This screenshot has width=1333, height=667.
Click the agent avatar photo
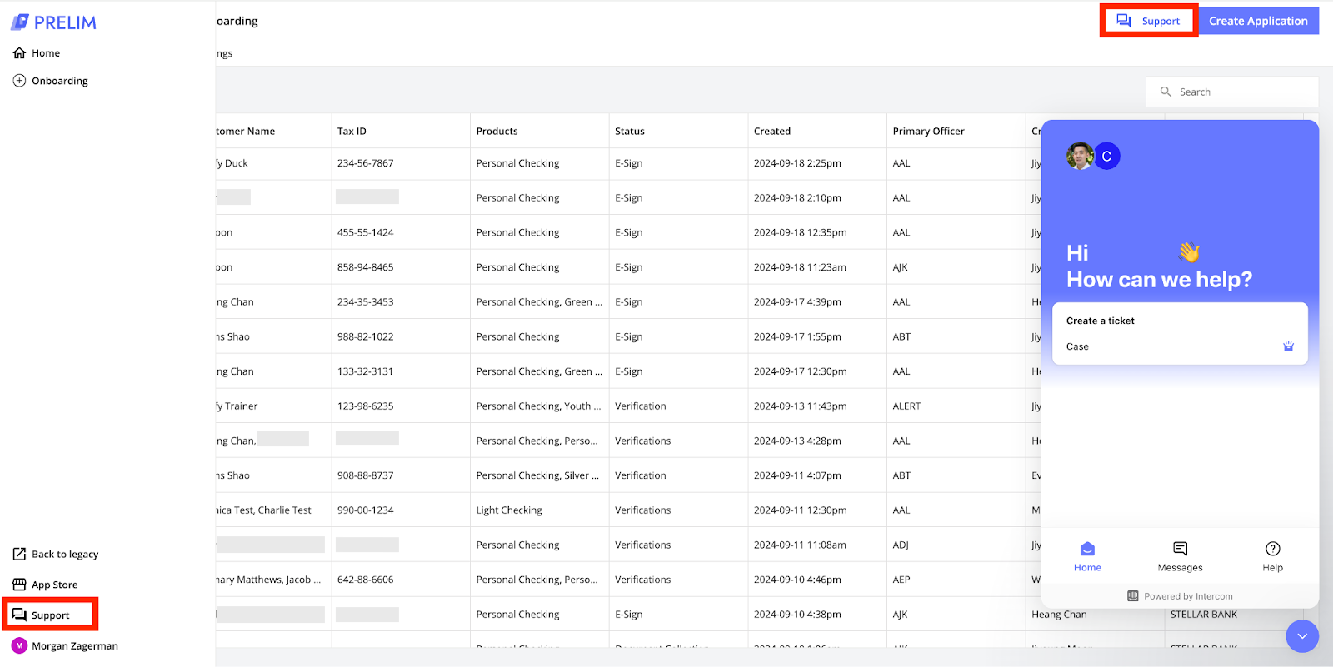click(x=1080, y=156)
